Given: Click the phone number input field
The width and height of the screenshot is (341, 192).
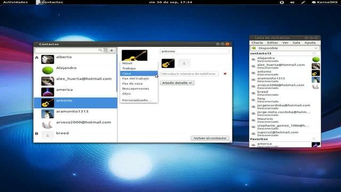Looking at the screenshot, I should (189, 74).
